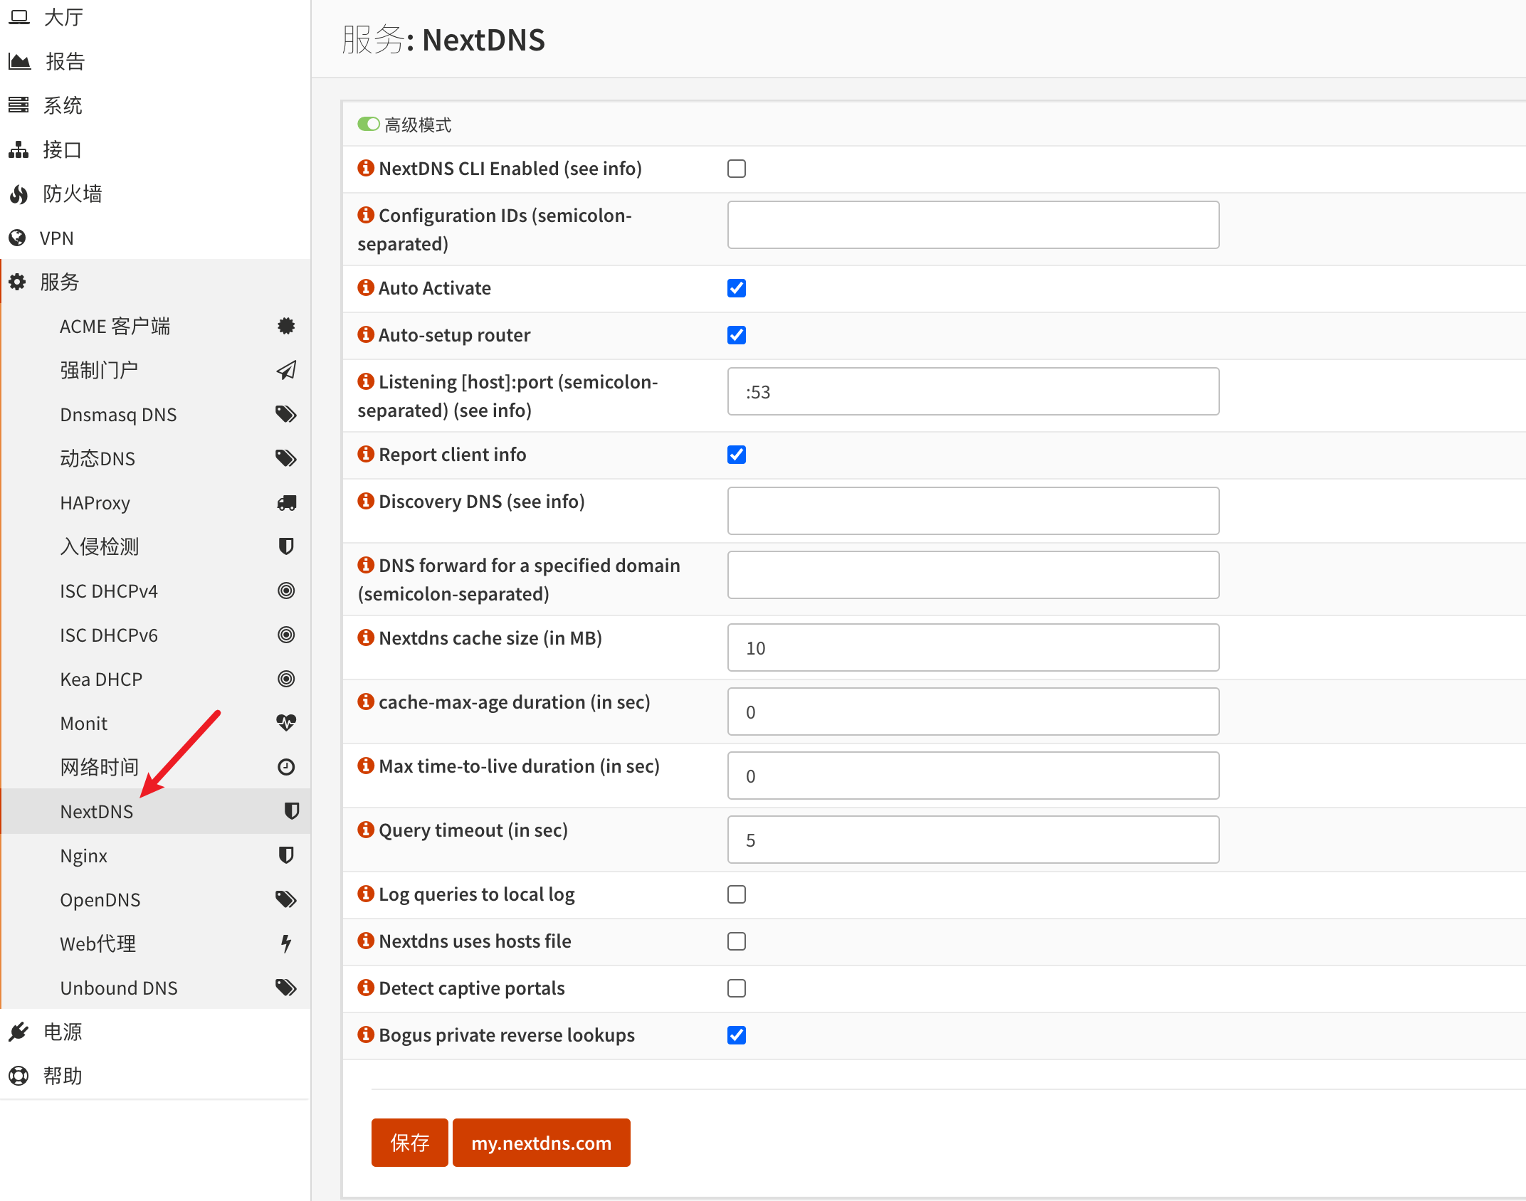Click the info icon next to Query timeout

pyautogui.click(x=366, y=830)
